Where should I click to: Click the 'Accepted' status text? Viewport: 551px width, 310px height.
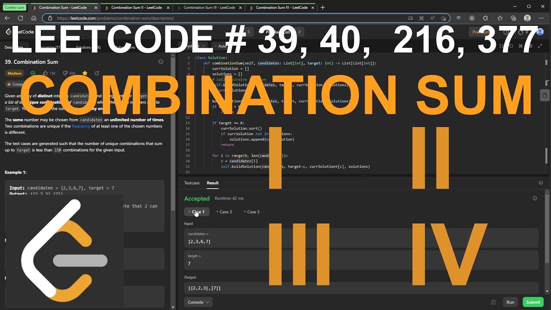[x=197, y=198]
